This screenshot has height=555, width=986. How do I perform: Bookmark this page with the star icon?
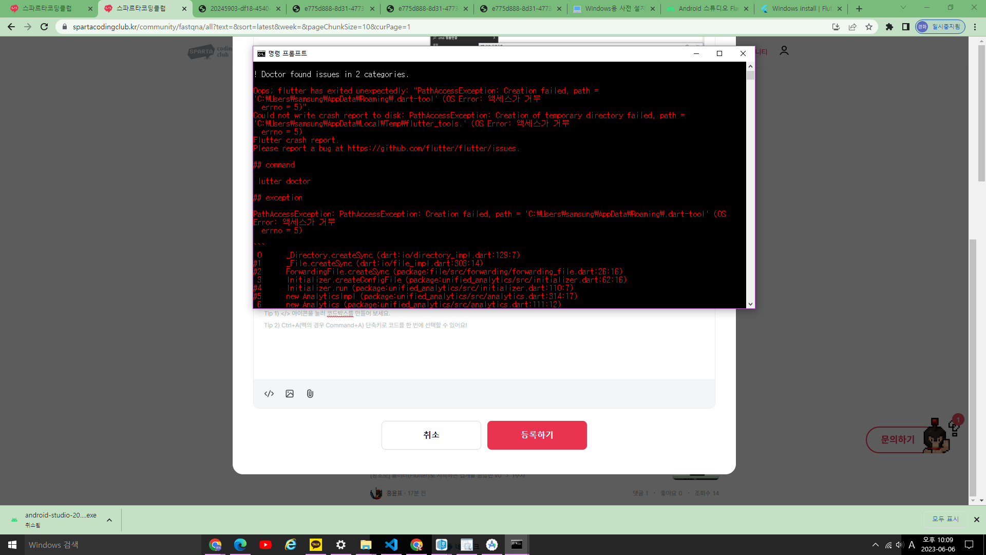pyautogui.click(x=869, y=27)
